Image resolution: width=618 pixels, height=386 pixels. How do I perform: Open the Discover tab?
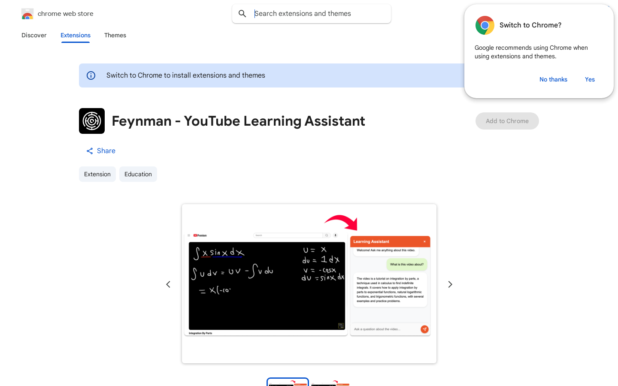(x=34, y=35)
